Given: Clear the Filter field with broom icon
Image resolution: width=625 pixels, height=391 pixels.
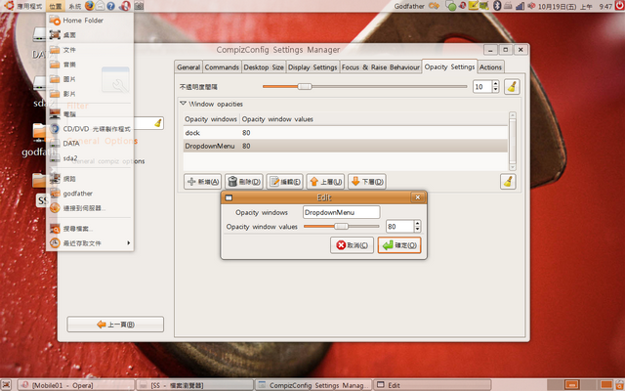Looking at the screenshot, I should [x=158, y=123].
